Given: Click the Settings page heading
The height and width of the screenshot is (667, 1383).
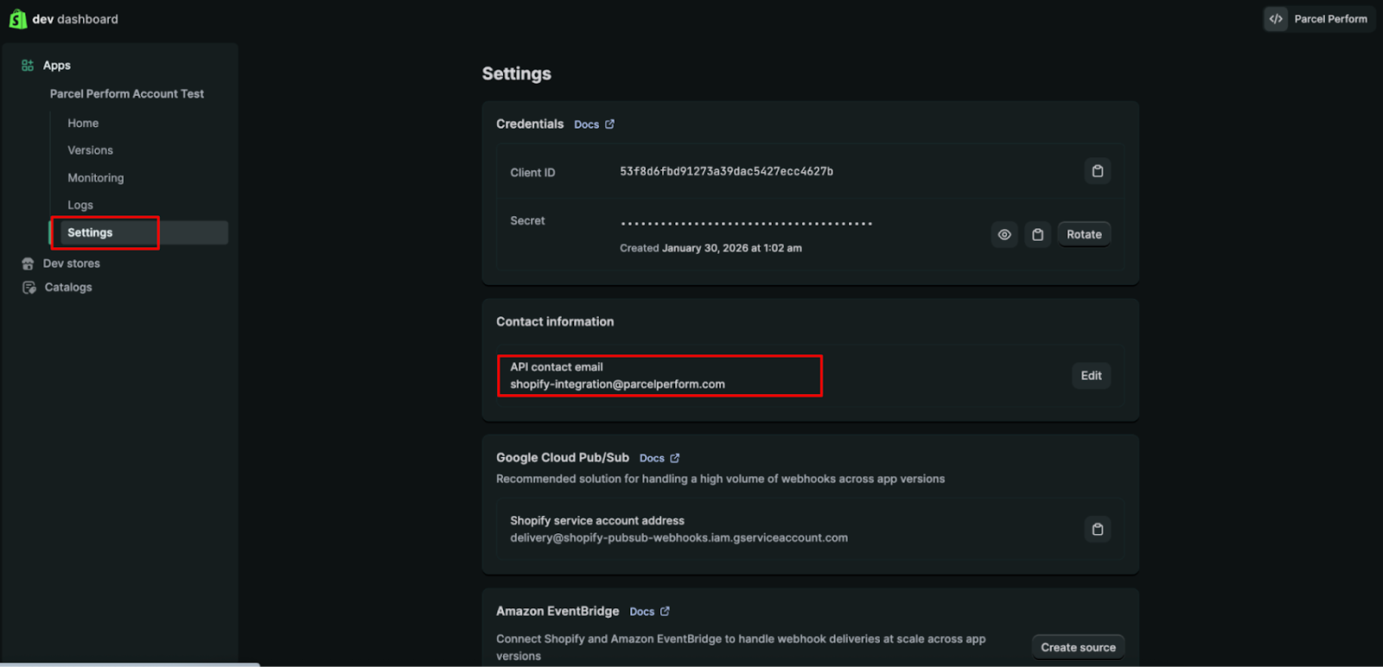Looking at the screenshot, I should (x=516, y=74).
